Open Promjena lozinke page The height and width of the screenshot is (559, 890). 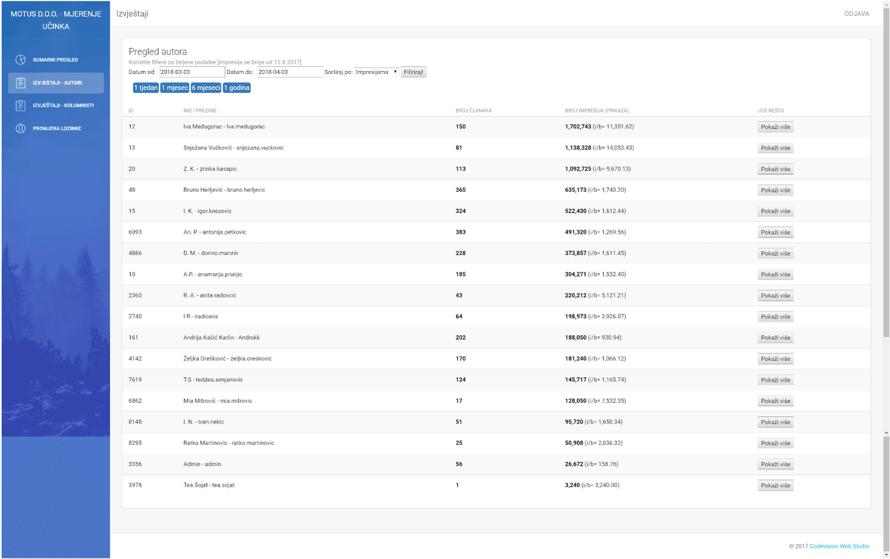tap(57, 128)
